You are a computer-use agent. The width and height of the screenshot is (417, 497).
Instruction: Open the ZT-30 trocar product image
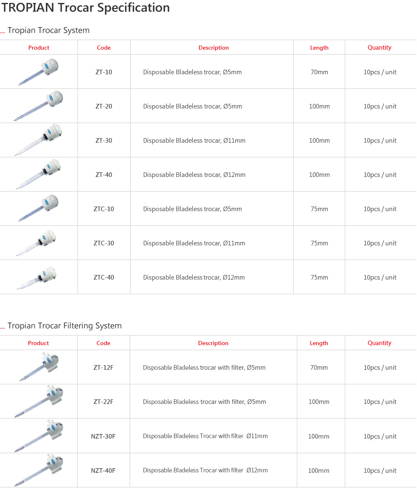(38, 140)
